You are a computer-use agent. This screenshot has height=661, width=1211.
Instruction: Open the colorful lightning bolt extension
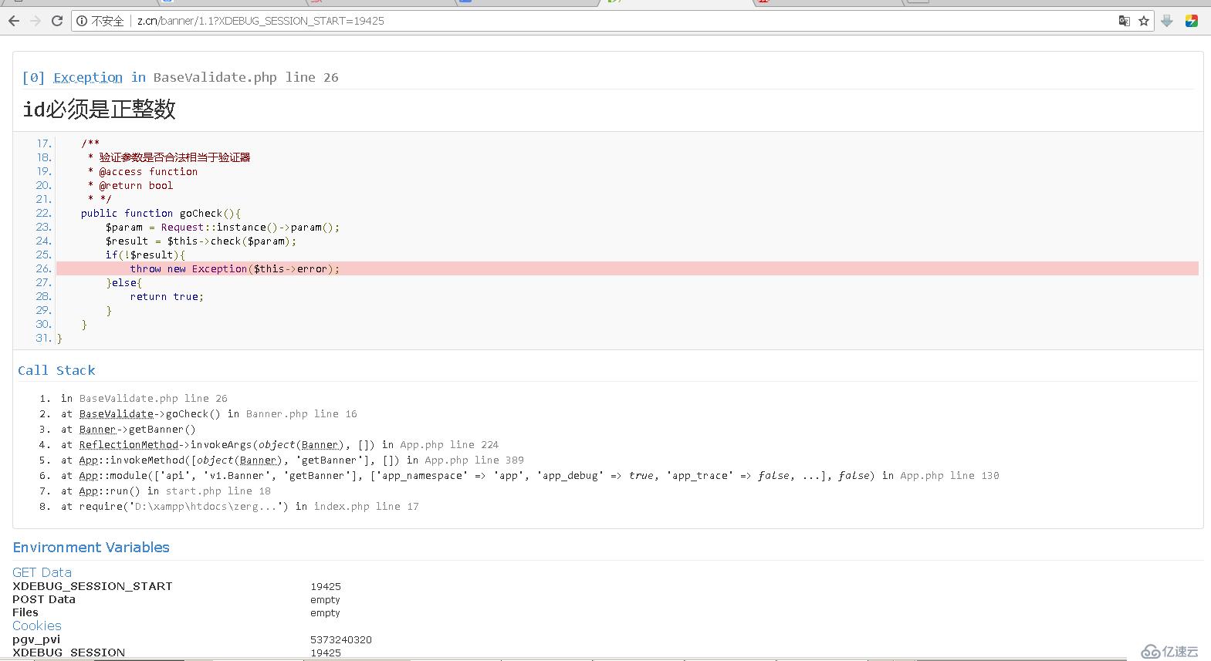[x=1192, y=21]
